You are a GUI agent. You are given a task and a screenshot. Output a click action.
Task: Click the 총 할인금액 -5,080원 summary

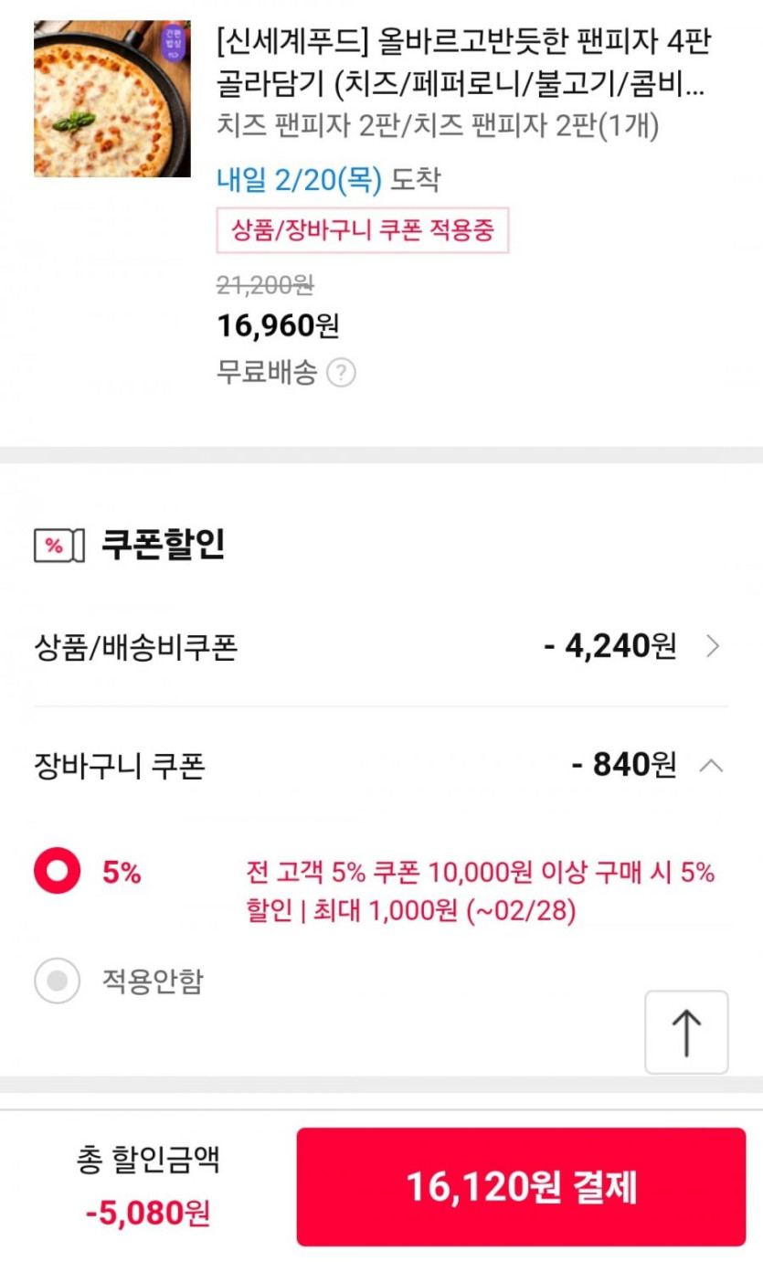tap(148, 1187)
